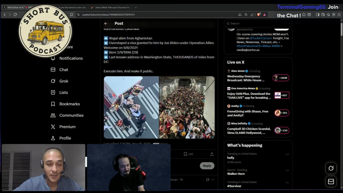Click the Grok icon on the reply
The width and height of the screenshot is (343, 193).
207,180
